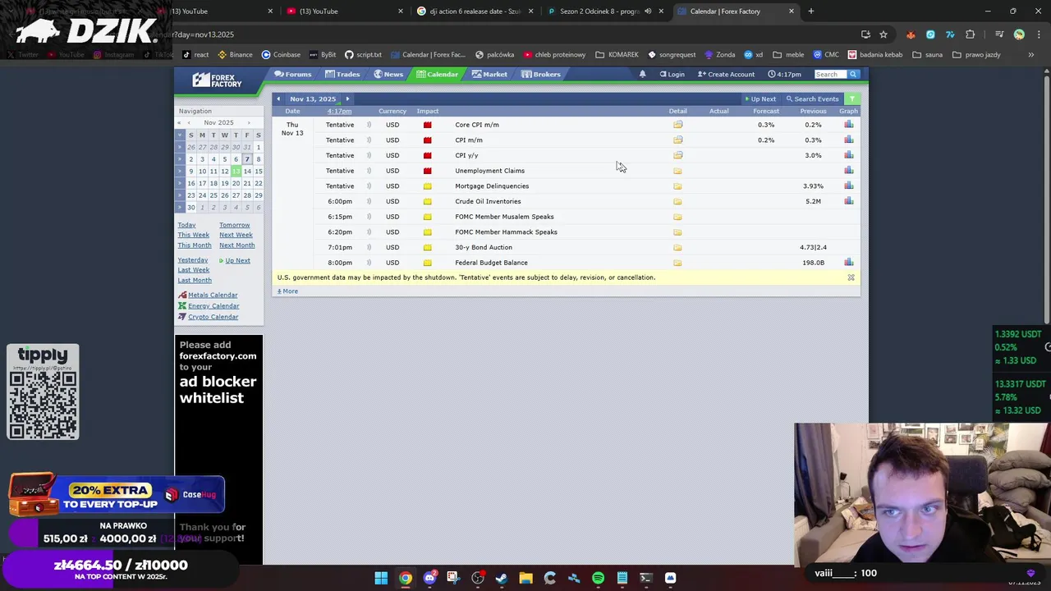Click the 4:17pm time column header
Image resolution: width=1051 pixels, height=591 pixels.
[339, 111]
